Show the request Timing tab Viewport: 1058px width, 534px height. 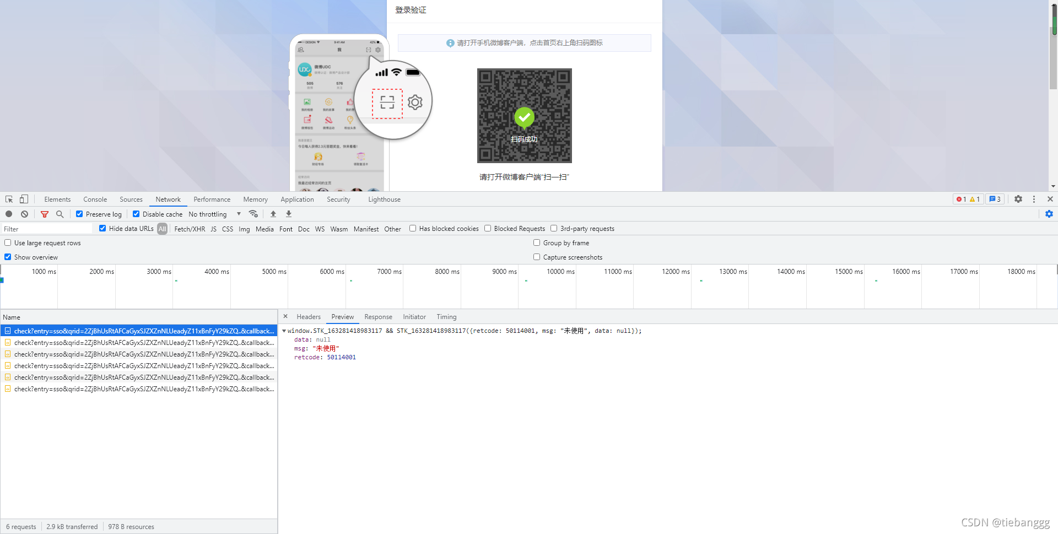(446, 317)
